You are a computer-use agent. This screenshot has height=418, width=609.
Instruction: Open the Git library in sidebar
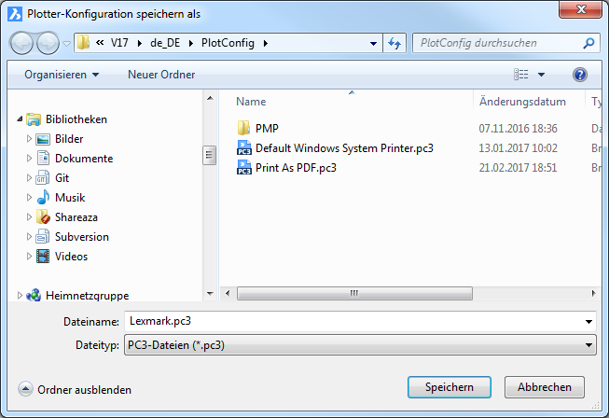(62, 178)
